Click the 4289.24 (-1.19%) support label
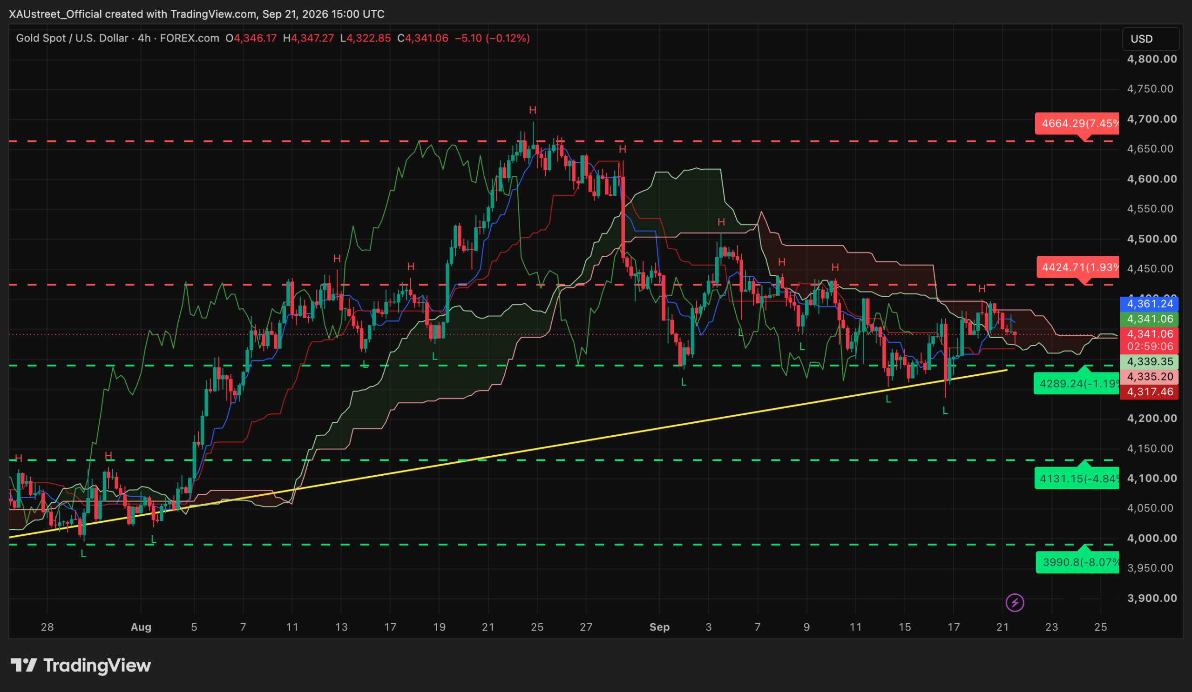This screenshot has height=692, width=1192. (x=1077, y=383)
